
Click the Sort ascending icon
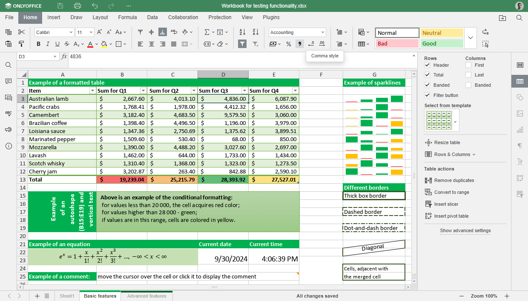click(x=242, y=32)
